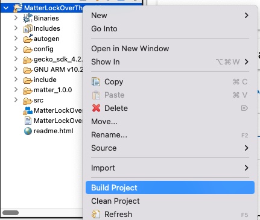Click the Copy clipboard icon
Image resolution: width=260 pixels, height=220 pixels.
click(96, 82)
